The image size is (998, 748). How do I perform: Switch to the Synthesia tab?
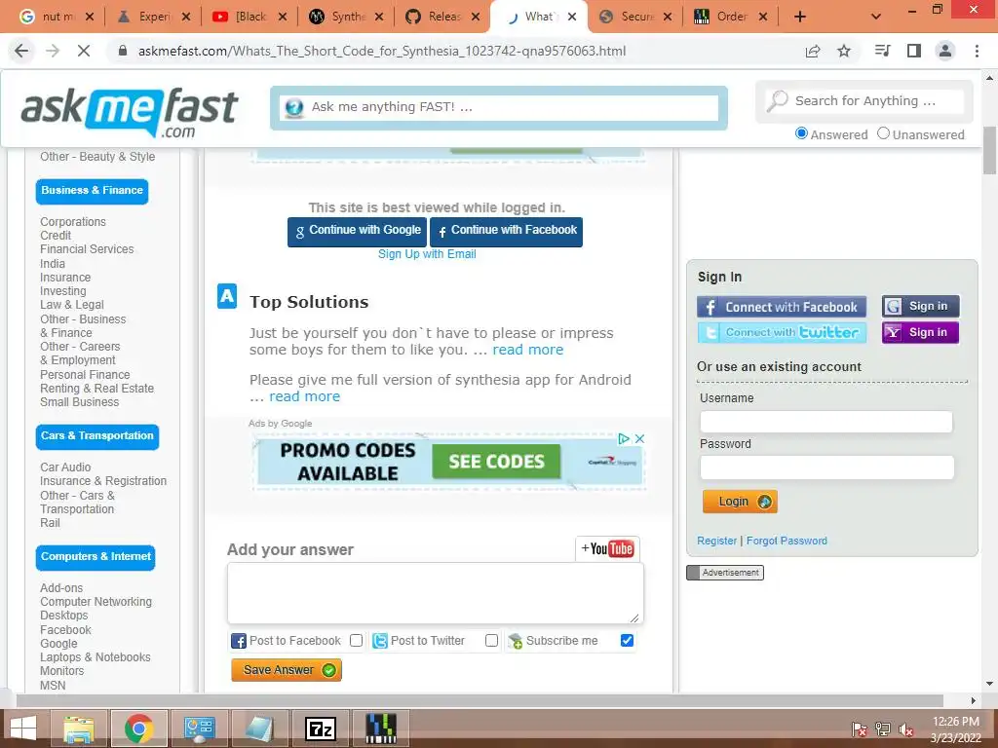pos(347,17)
